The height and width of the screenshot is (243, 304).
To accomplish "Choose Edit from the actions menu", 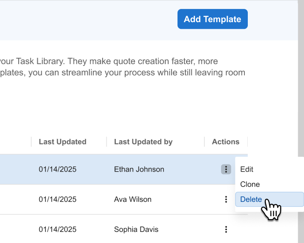I will pyautogui.click(x=247, y=169).
